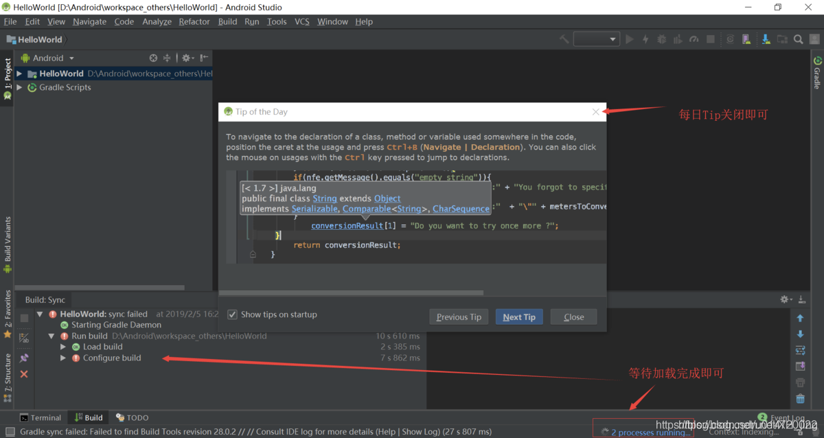The width and height of the screenshot is (824, 438).
Task: Collapse the Run build node
Action: [x=52, y=336]
